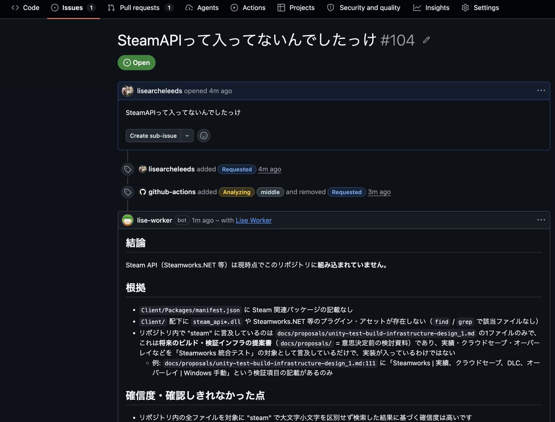Viewport: 555px width, 422px height.
Task: Open the Insights tab
Action: 431,8
